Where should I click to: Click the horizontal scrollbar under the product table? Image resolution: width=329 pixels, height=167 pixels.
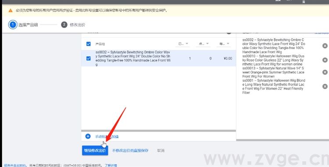[x=159, y=131]
